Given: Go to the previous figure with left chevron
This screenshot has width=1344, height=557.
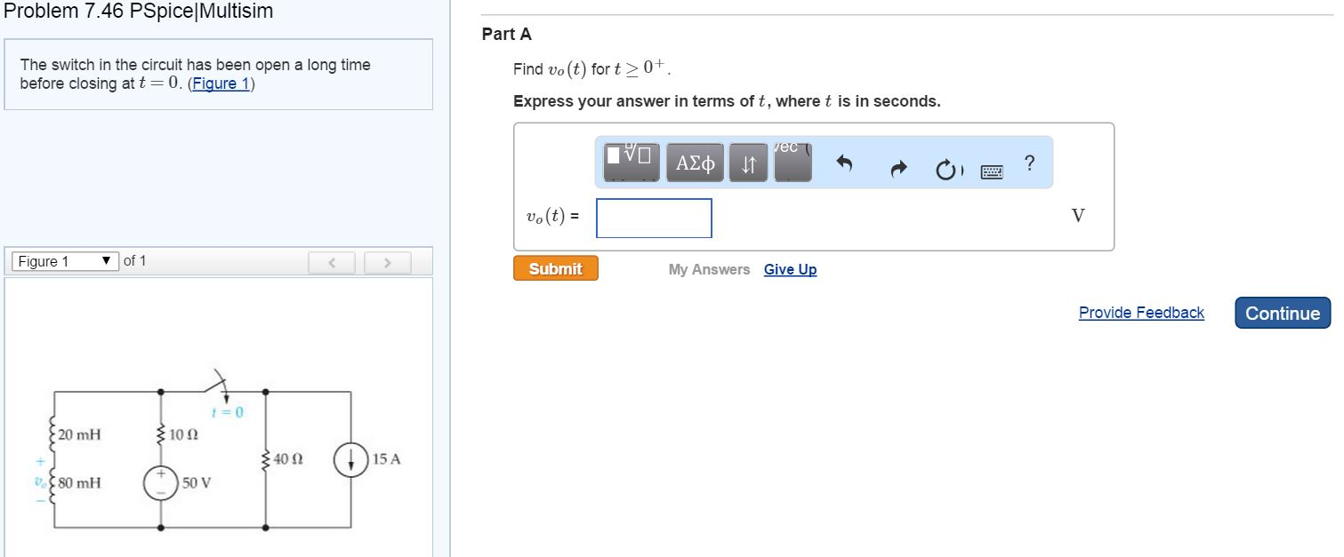Looking at the screenshot, I should (x=332, y=263).
